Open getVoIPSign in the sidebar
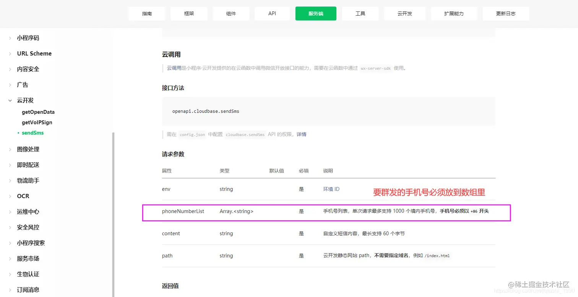578x297 pixels. click(x=37, y=123)
